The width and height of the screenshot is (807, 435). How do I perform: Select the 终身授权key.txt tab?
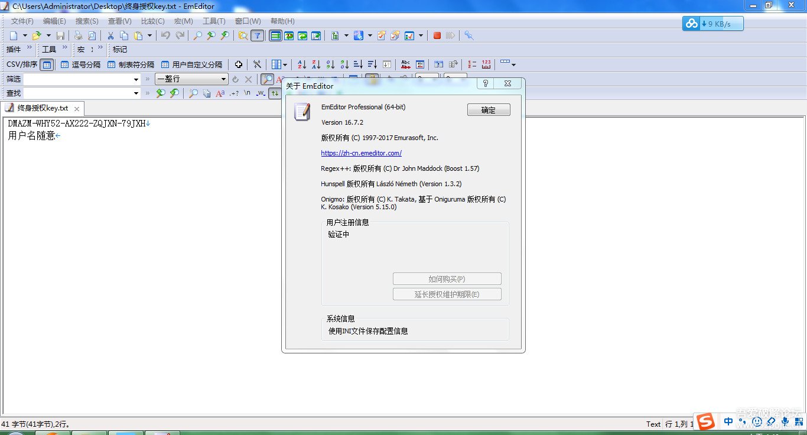(43, 108)
